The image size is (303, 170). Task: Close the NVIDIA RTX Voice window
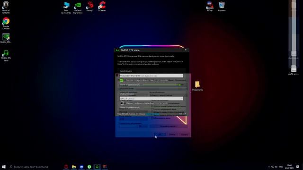click(186, 50)
